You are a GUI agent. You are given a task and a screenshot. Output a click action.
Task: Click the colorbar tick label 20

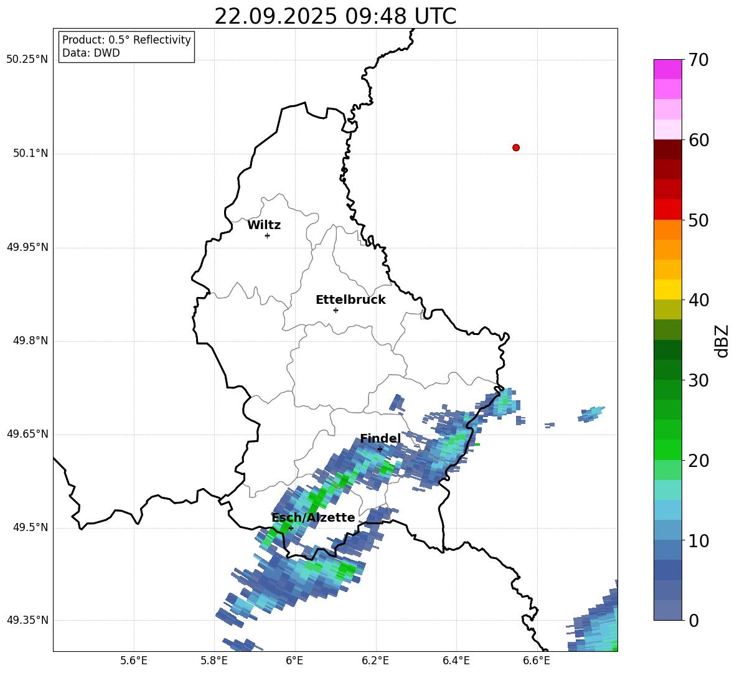[698, 461]
